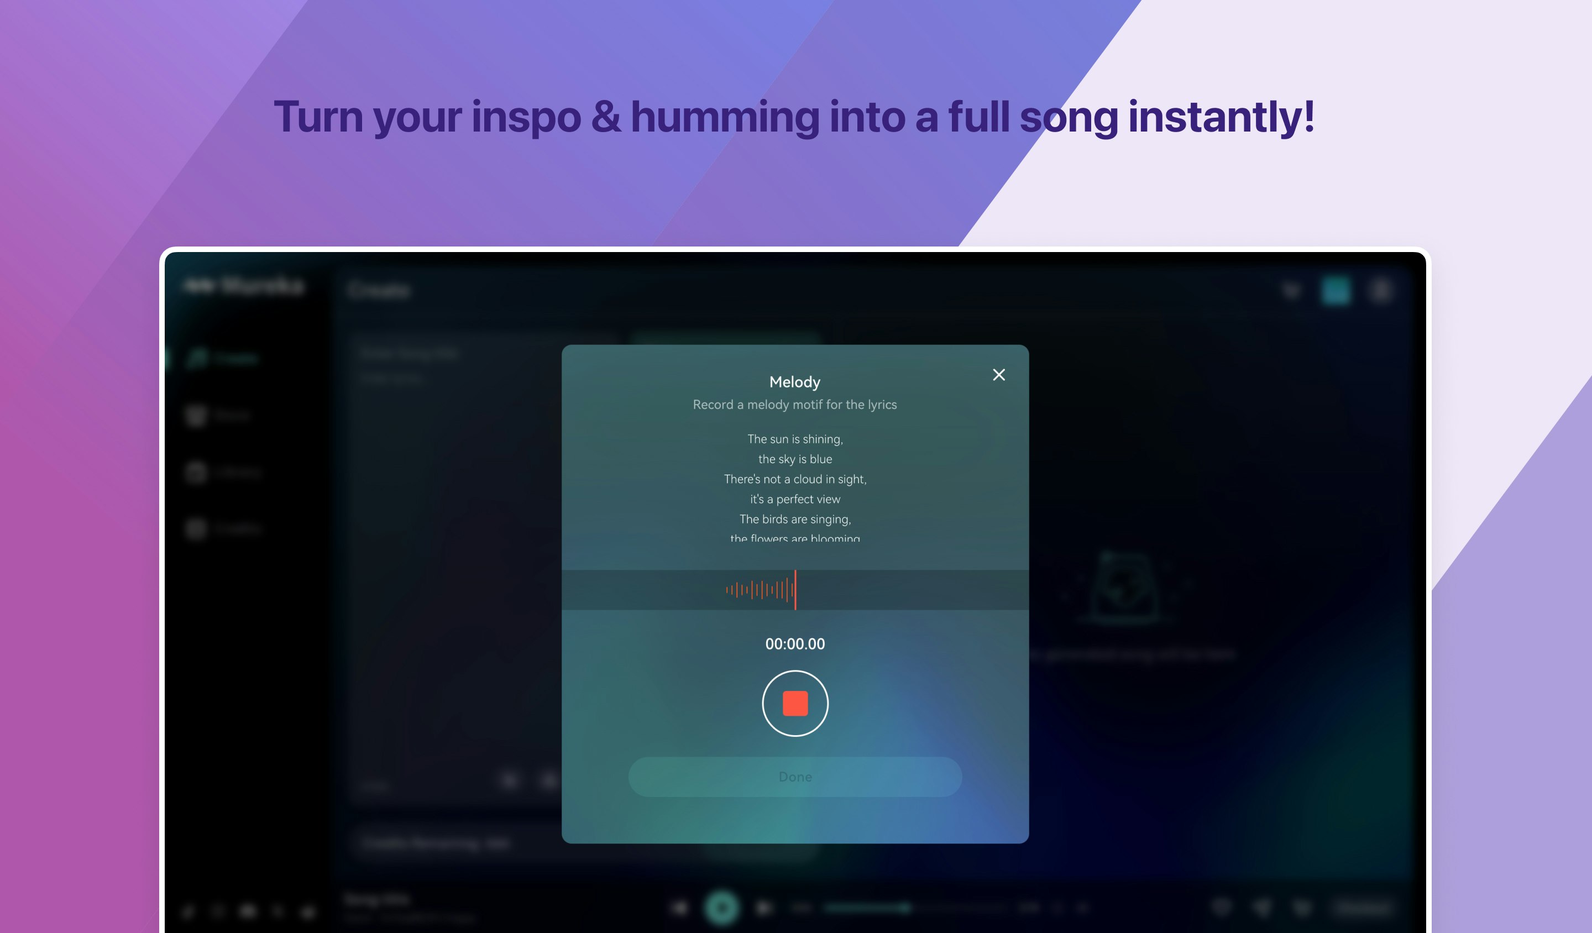Select the lyric line 'The sun is shining,'
This screenshot has height=933, width=1592.
click(795, 439)
